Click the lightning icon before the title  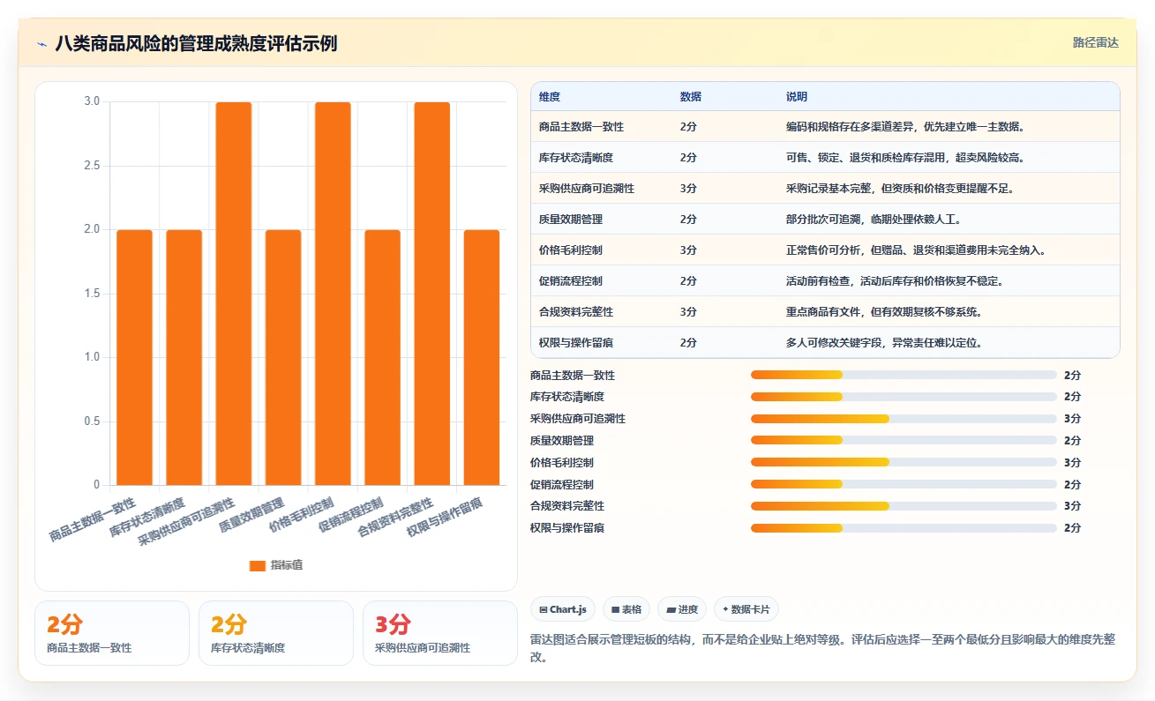pos(41,44)
